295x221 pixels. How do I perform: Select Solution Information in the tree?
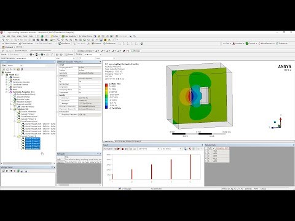(x=28, y=112)
